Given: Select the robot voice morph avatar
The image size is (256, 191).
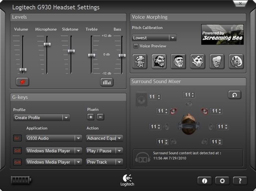Looking at the screenshot, I should click(140, 61).
